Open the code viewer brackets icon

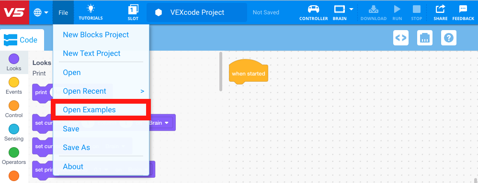(400, 38)
